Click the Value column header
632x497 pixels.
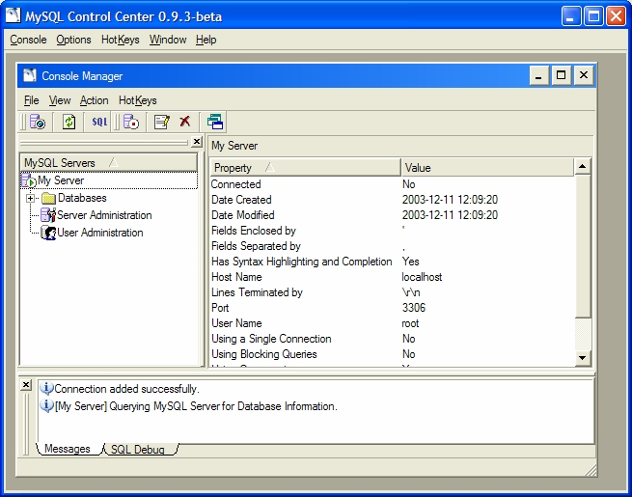487,167
